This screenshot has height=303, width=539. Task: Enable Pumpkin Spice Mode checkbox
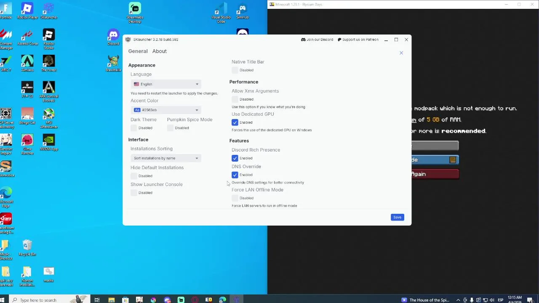(x=171, y=128)
